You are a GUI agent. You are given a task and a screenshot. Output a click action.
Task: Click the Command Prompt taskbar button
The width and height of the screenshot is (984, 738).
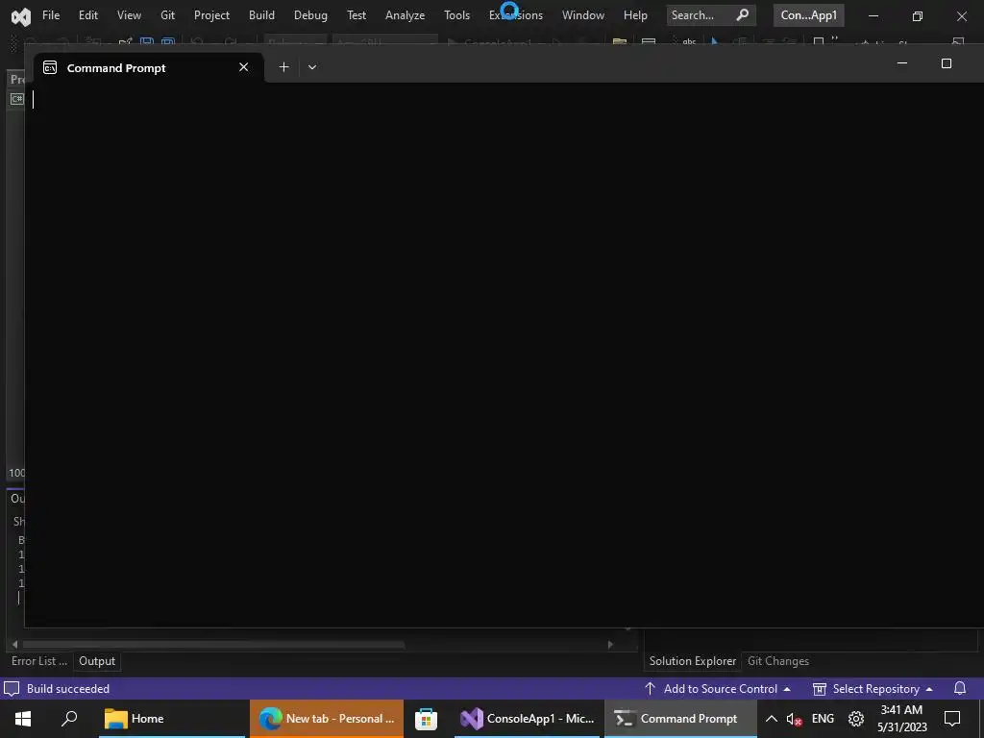tap(680, 719)
